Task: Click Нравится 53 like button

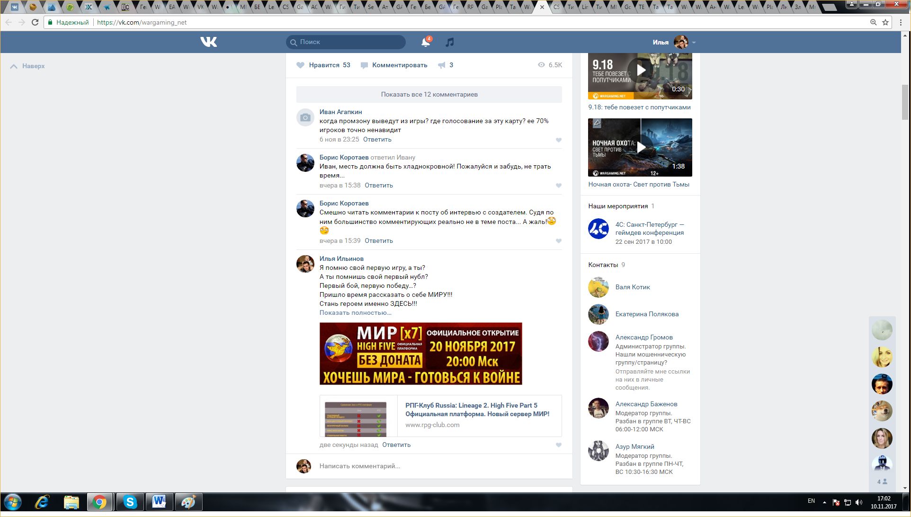Action: pyautogui.click(x=323, y=65)
